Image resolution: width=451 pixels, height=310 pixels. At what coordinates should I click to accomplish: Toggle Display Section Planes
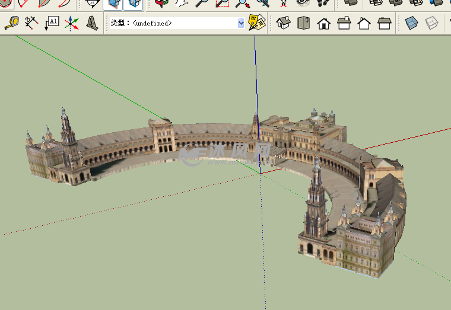pyautogui.click(x=113, y=4)
